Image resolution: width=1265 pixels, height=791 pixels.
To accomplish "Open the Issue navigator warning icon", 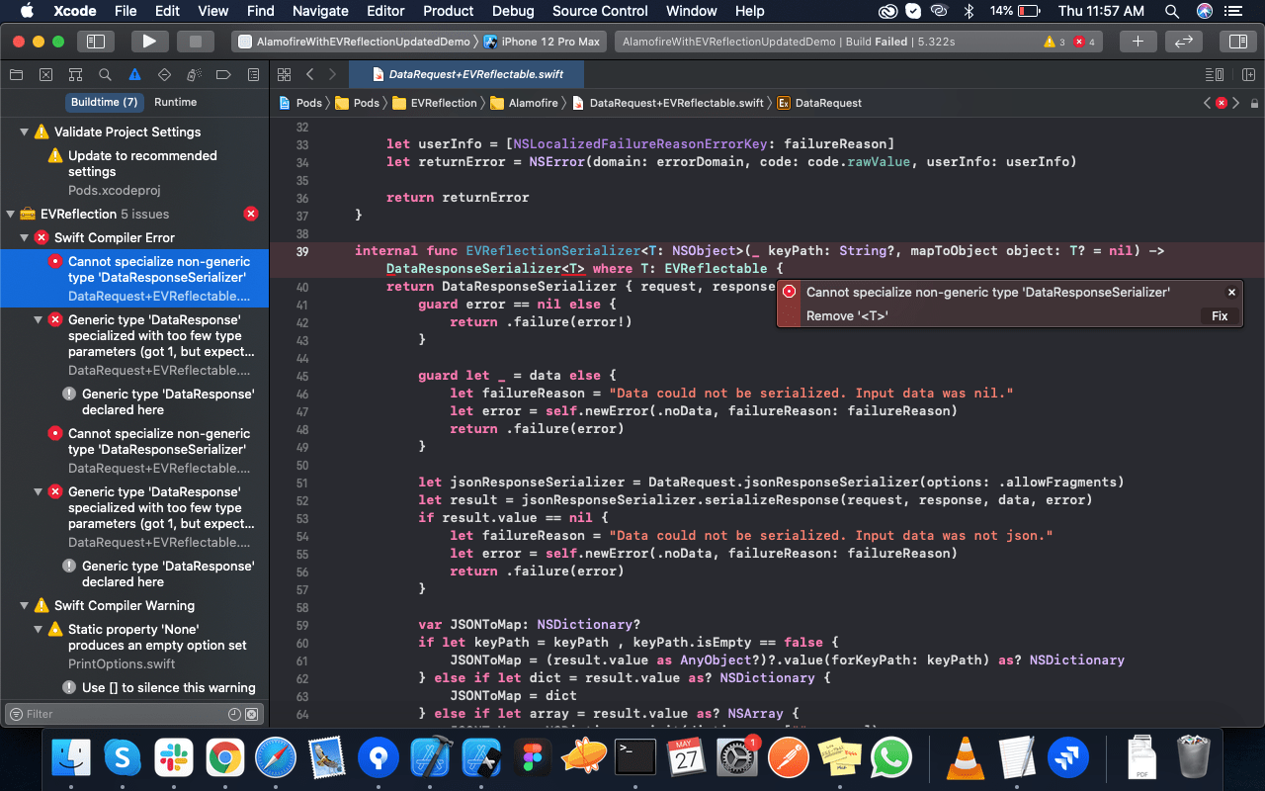I will 134,75.
